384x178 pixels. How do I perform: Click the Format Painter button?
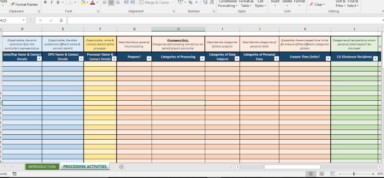coord(24,4)
